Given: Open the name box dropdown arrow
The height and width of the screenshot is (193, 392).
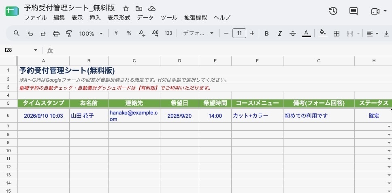Looking at the screenshot, I should click(36, 50).
